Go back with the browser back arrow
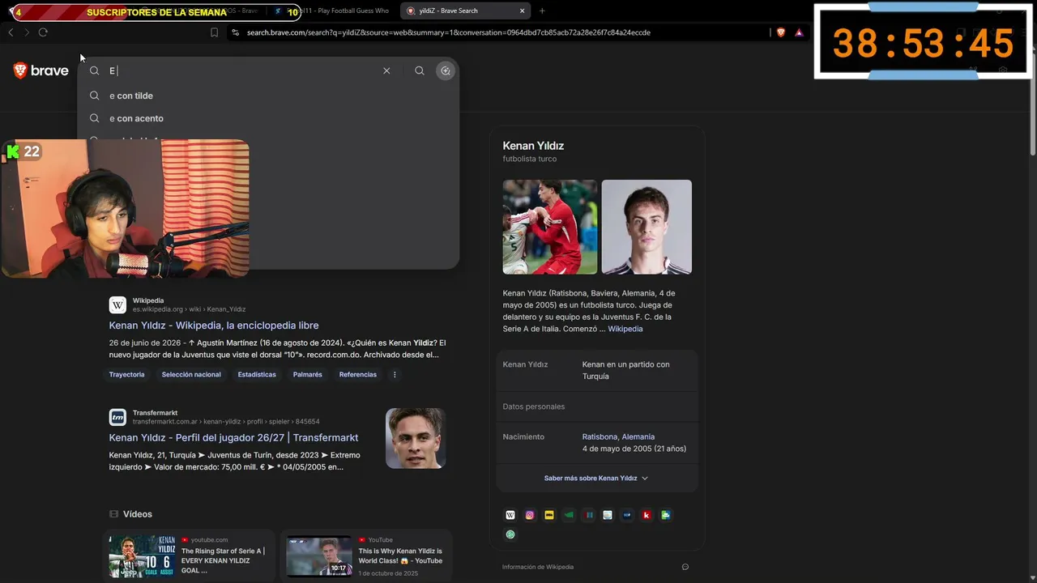This screenshot has width=1037, height=583. click(11, 32)
